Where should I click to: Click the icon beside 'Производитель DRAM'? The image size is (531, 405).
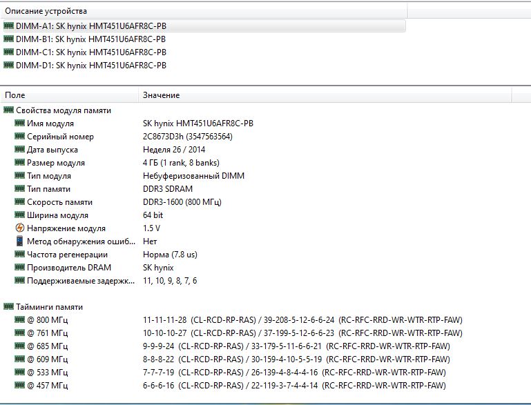[x=19, y=267]
